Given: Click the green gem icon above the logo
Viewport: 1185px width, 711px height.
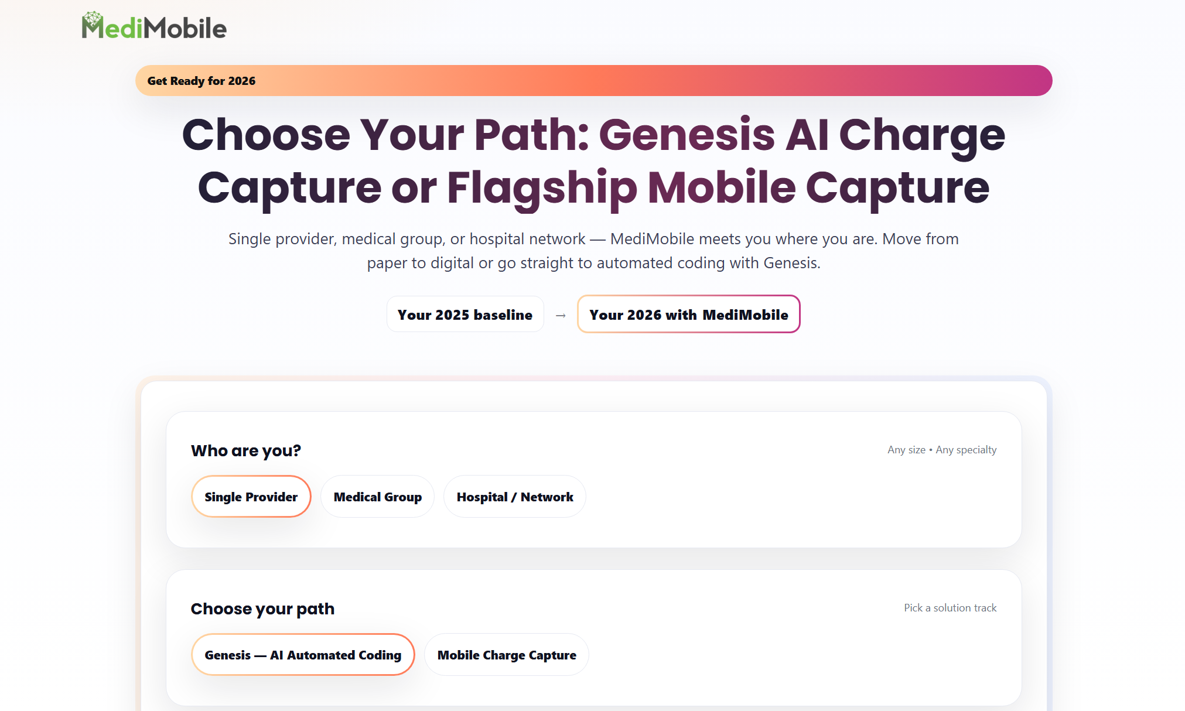Looking at the screenshot, I should pyautogui.click(x=93, y=18).
